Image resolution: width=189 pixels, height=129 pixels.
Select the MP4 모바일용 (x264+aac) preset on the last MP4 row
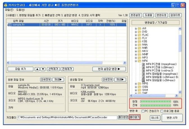161,80
